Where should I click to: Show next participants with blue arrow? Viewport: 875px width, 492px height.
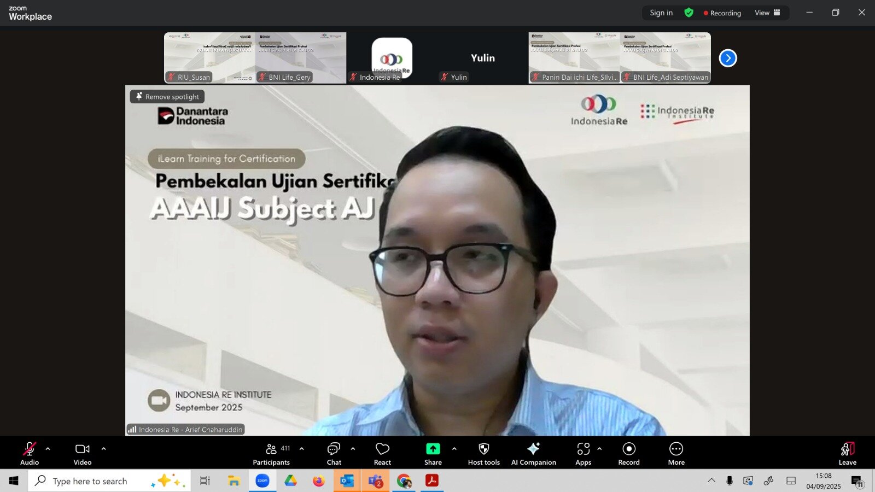[727, 58]
